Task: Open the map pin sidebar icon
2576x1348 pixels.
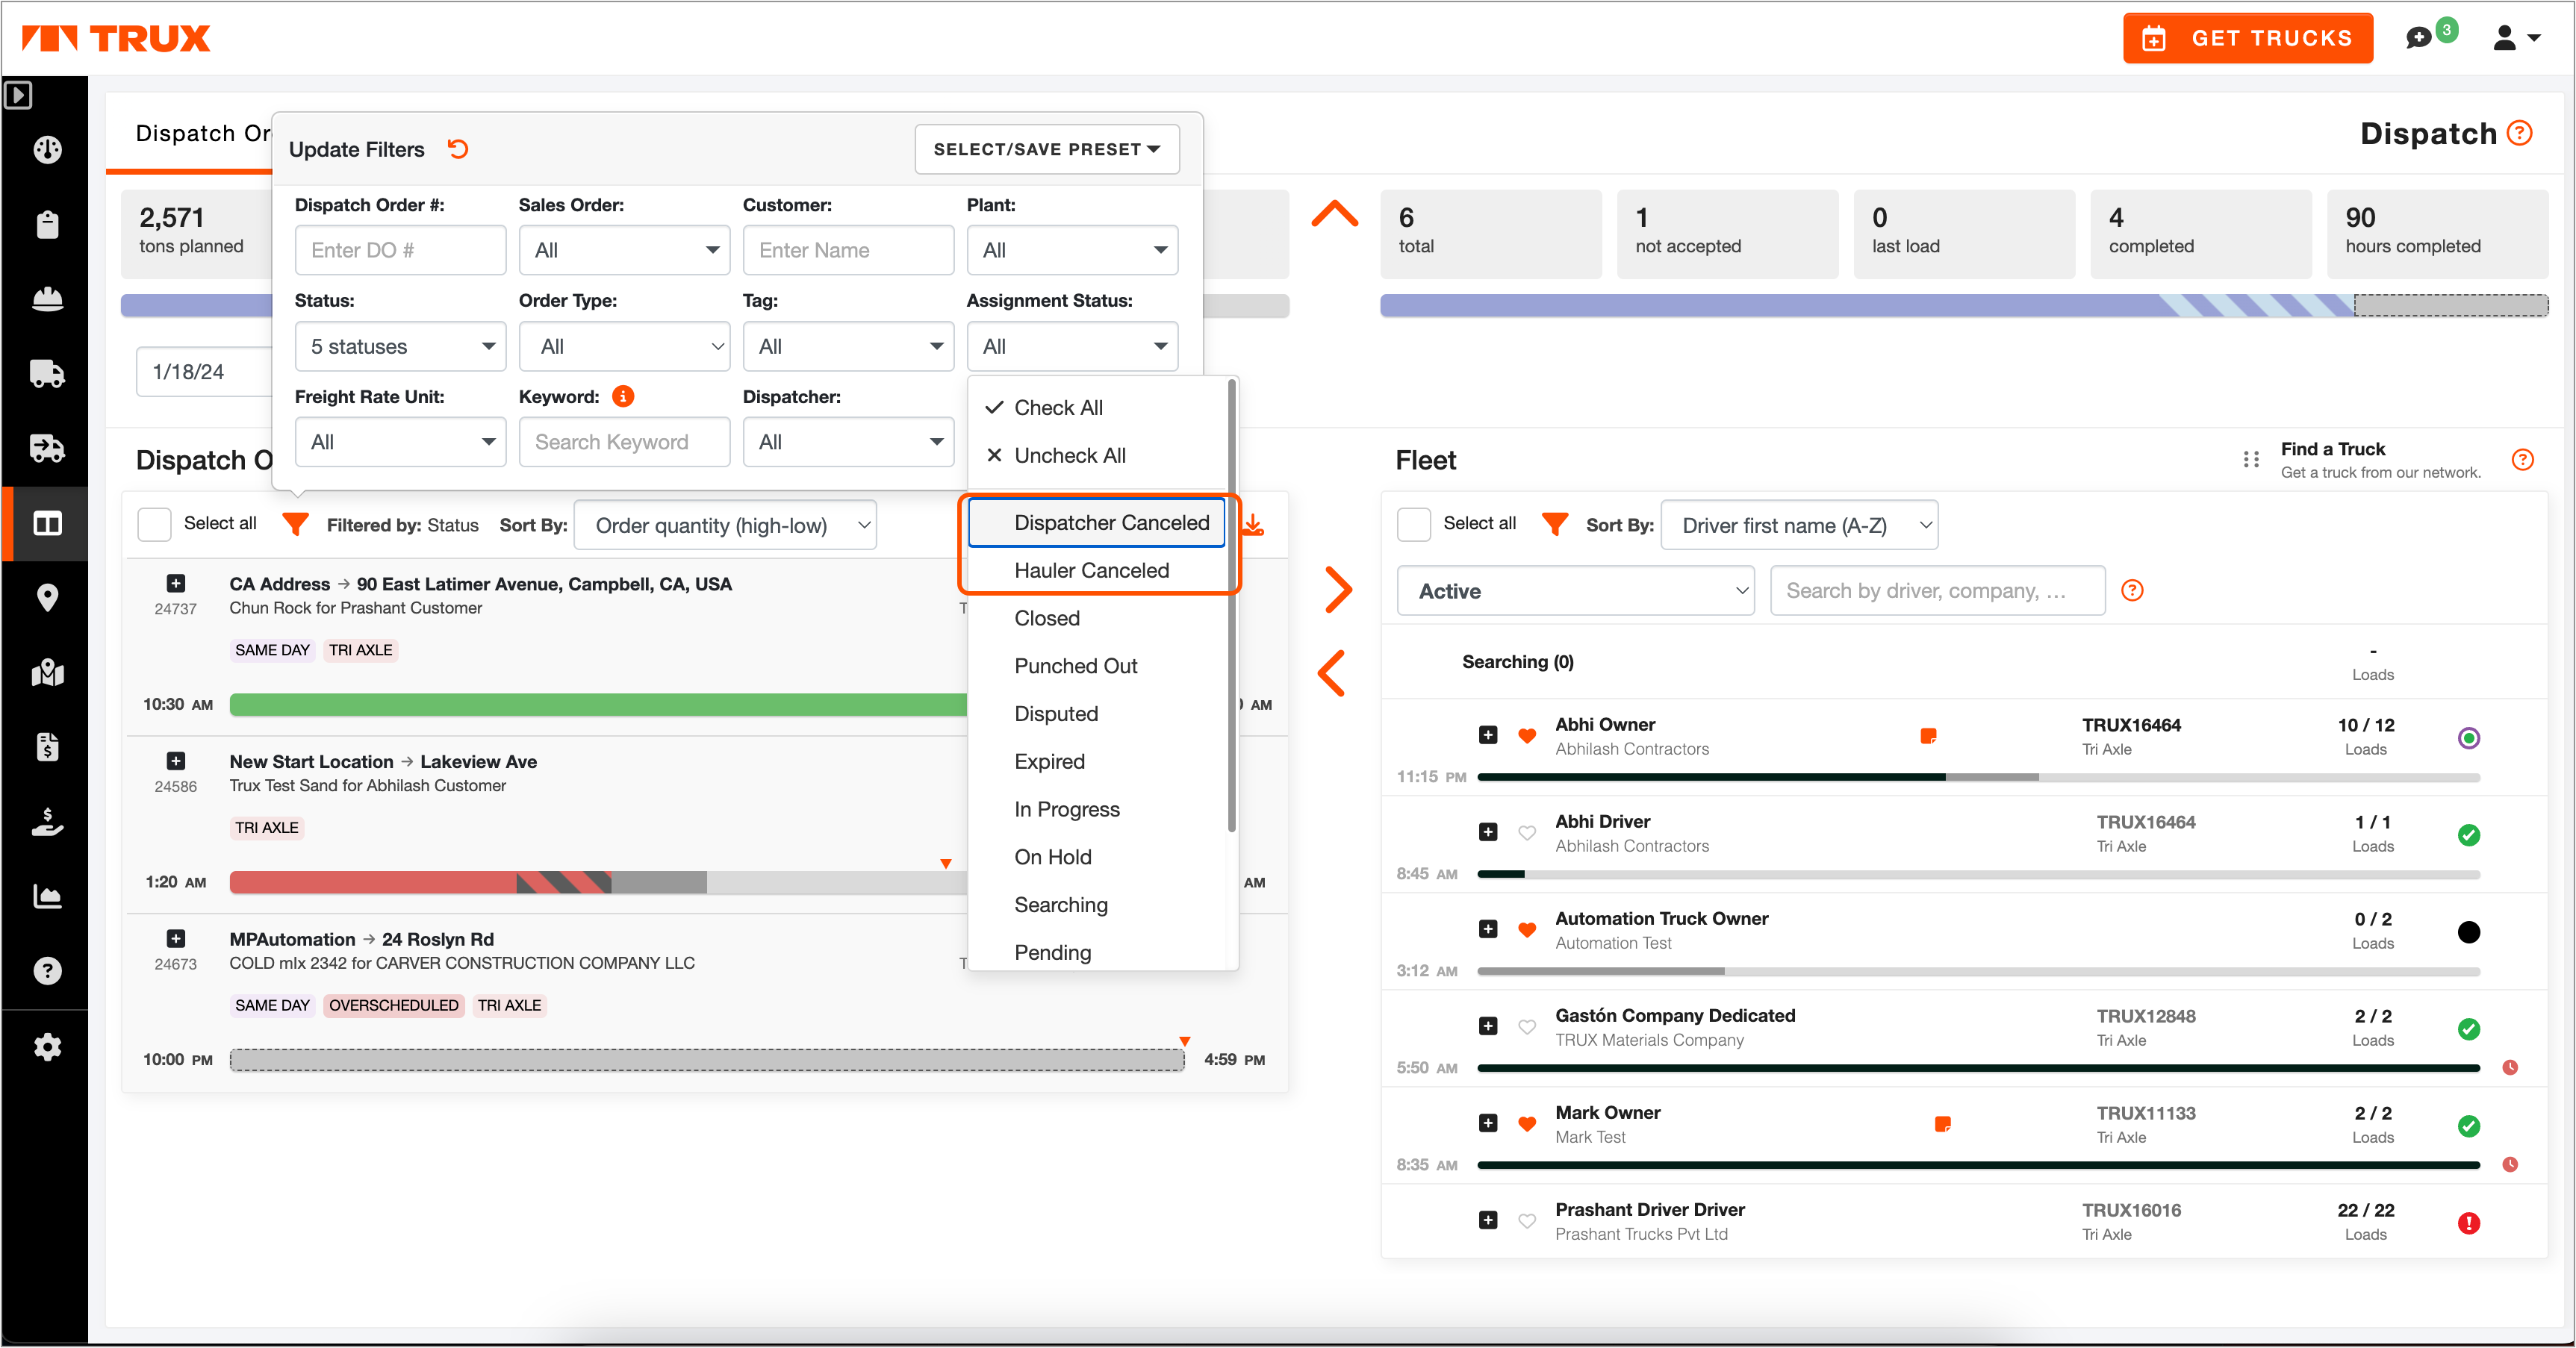Action: click(47, 598)
